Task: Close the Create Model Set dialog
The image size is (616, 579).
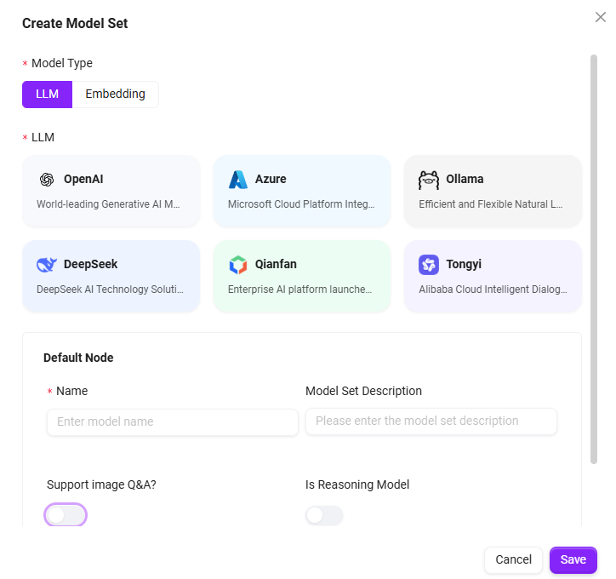Action: (x=600, y=17)
